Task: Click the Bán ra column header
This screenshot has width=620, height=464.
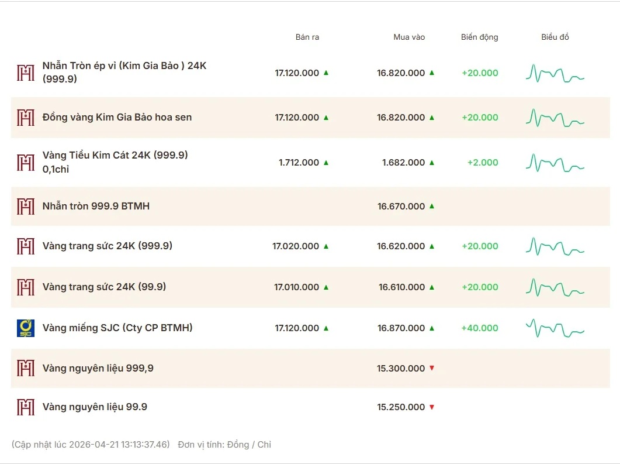Action: (307, 37)
